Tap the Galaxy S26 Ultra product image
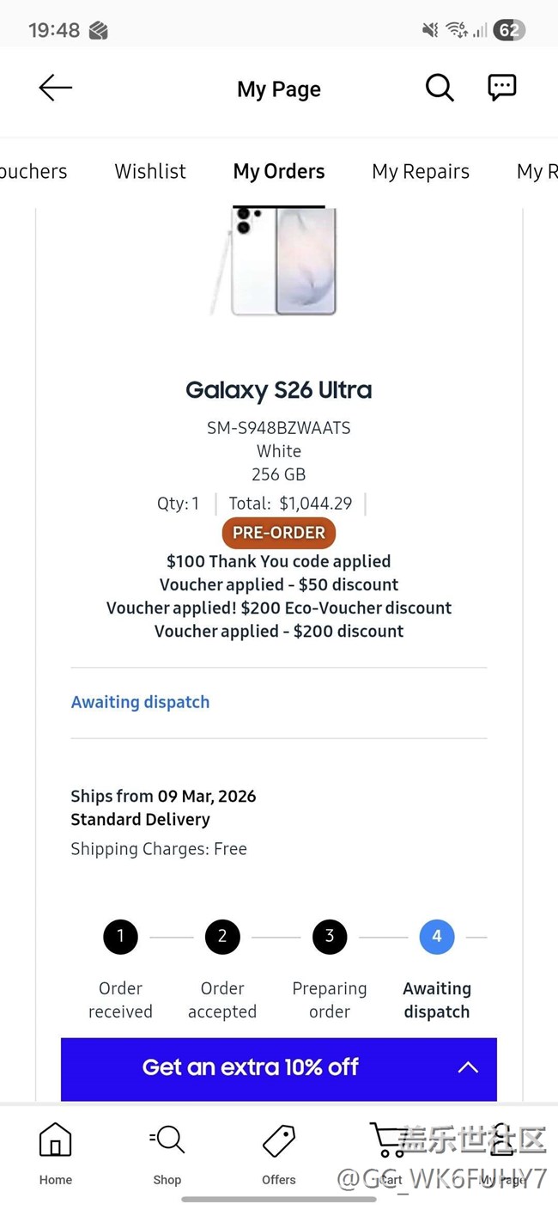Screen dimensions: 558x1210 point(279,261)
